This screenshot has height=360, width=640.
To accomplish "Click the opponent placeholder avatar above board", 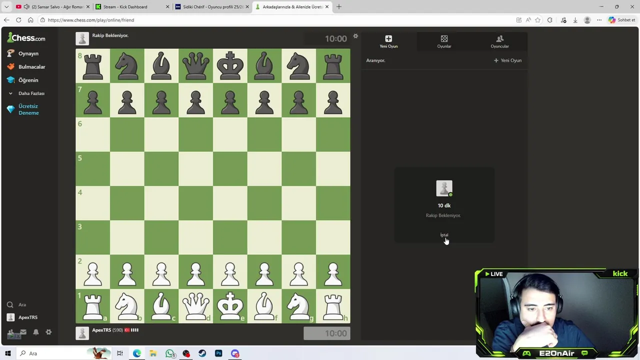I will coord(82,38).
